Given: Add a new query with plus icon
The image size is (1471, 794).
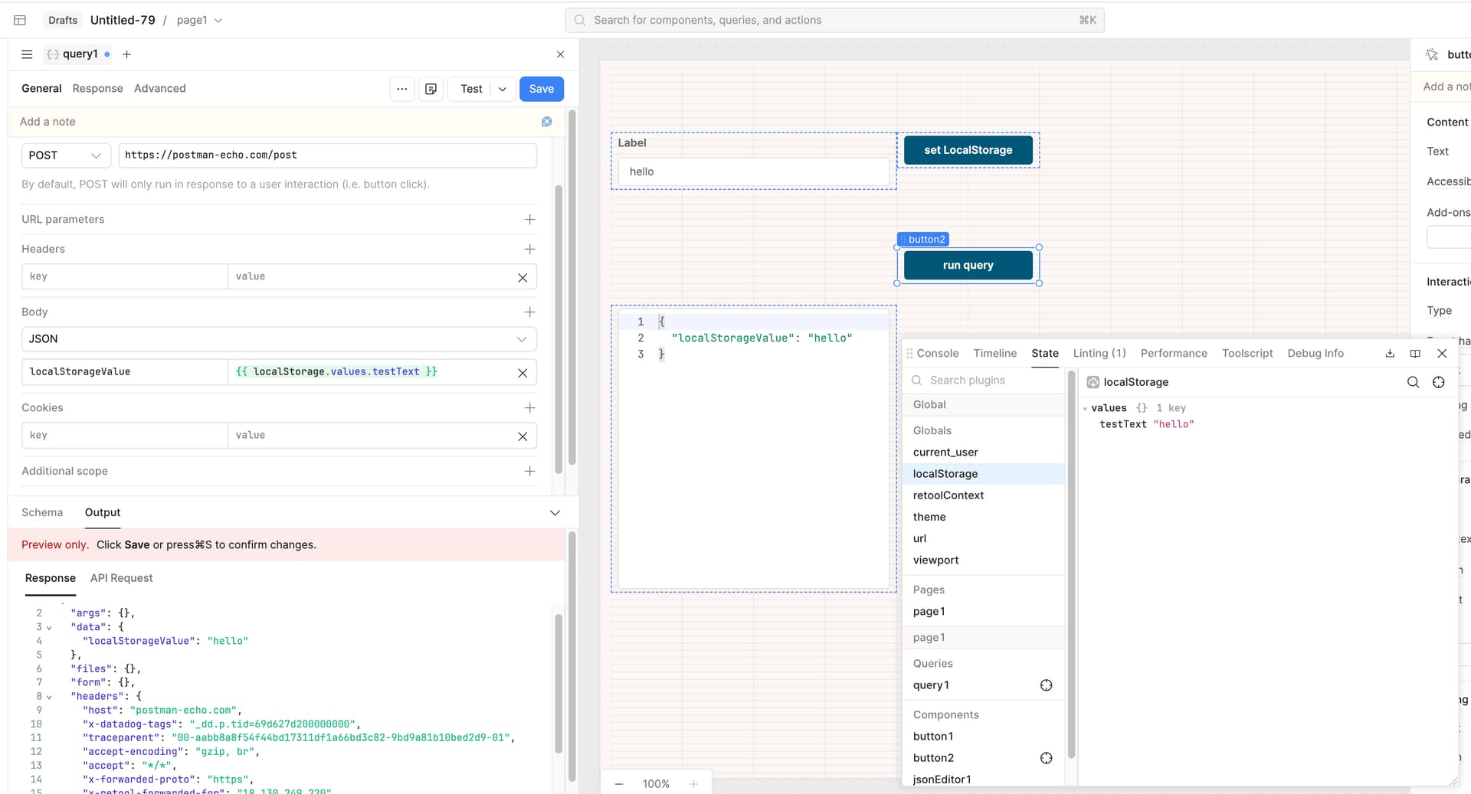Looking at the screenshot, I should tap(126, 54).
